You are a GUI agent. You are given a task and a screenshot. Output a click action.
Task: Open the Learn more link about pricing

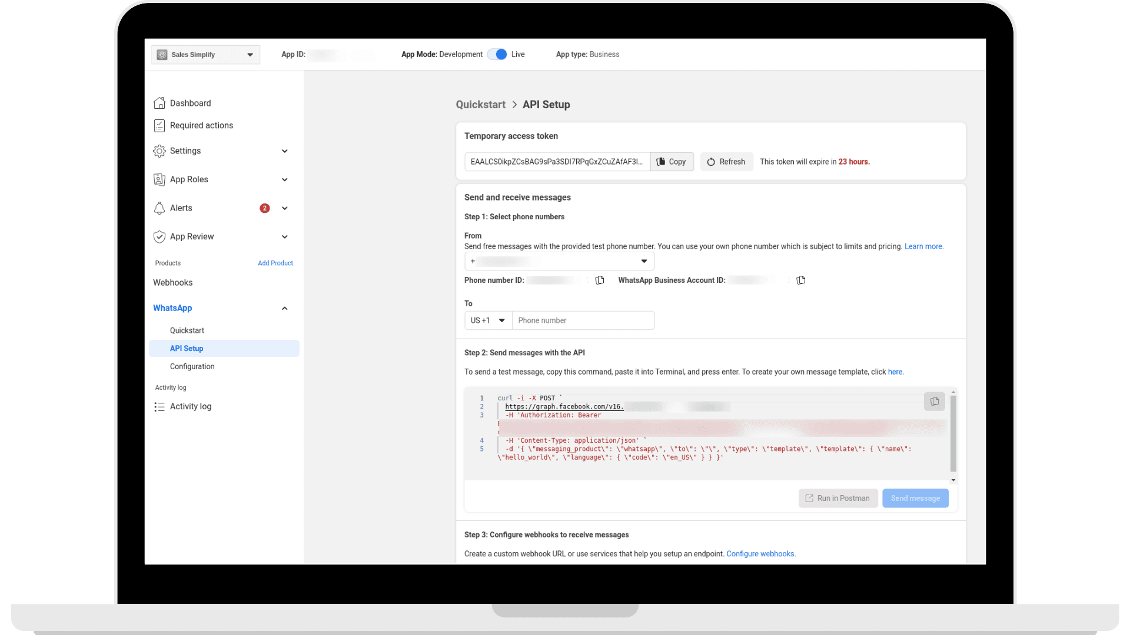coord(923,246)
